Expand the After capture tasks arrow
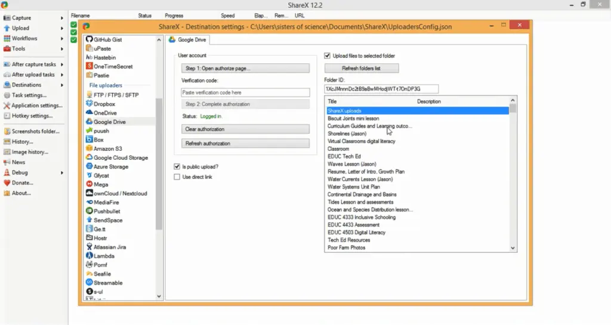 tap(61, 64)
